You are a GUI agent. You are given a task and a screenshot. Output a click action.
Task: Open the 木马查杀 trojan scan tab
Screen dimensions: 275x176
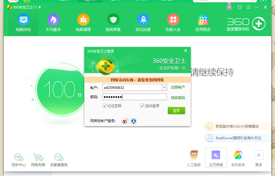[x=53, y=23]
